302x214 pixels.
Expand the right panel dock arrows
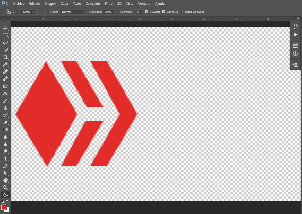pyautogui.click(x=298, y=18)
